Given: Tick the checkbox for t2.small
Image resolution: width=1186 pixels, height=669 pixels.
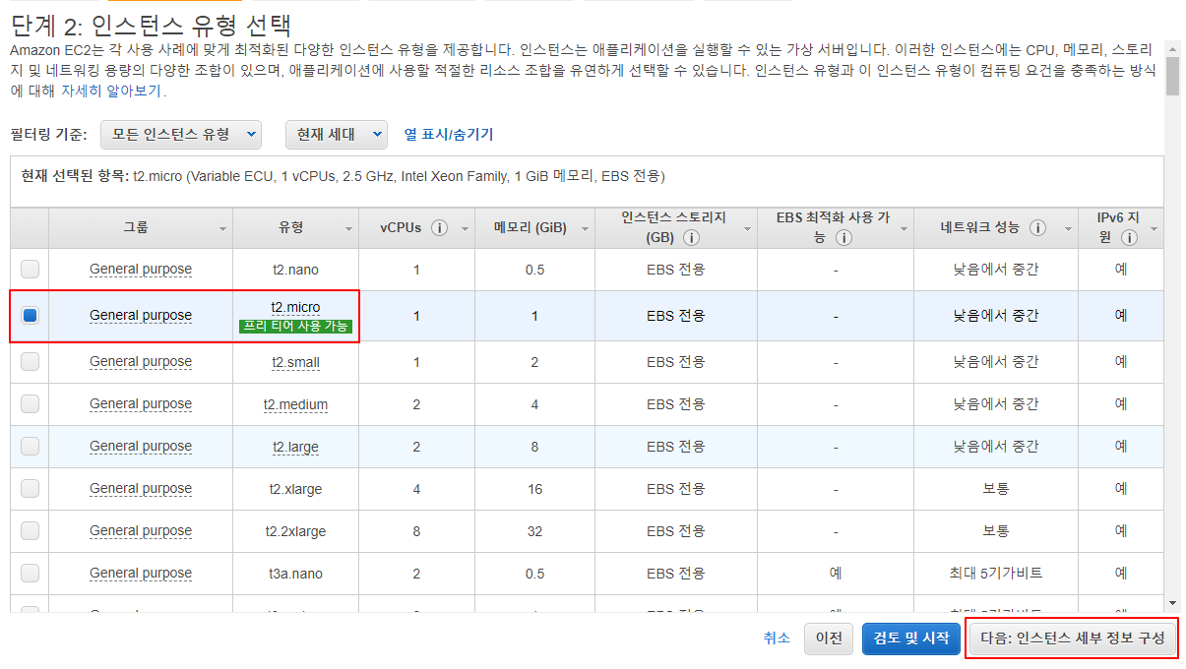Looking at the screenshot, I should click(30, 361).
